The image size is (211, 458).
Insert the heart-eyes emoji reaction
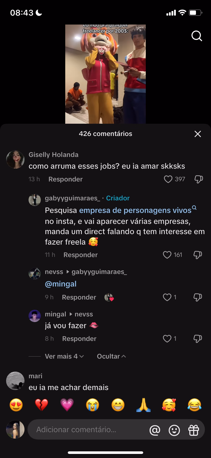[x=16, y=405]
